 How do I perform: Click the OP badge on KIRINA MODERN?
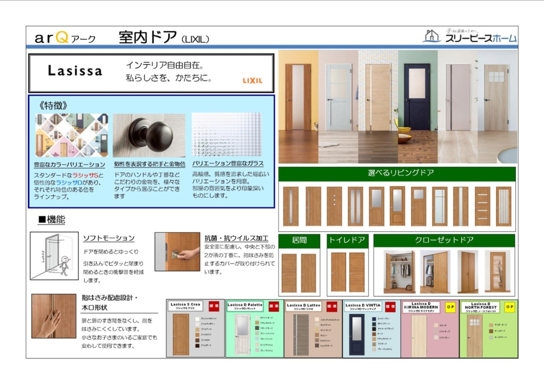450,307
